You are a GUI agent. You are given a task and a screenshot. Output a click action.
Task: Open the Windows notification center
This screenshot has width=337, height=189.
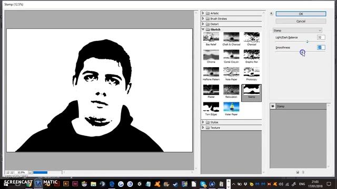329,184
